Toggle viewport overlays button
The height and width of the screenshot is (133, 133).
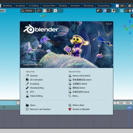coord(113,11)
